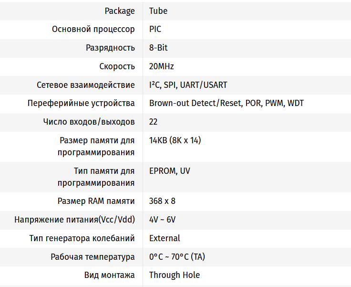Select the "I²C, SPI, UART/USART" value
351x287 pixels.
[x=188, y=85]
